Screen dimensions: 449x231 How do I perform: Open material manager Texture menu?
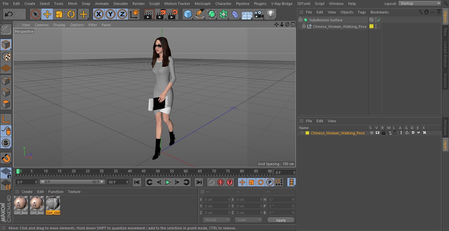point(74,192)
